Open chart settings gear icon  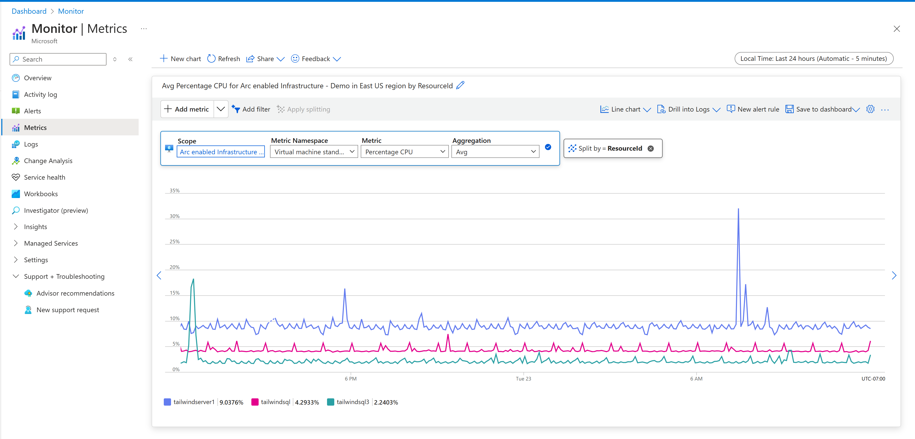pyautogui.click(x=870, y=109)
